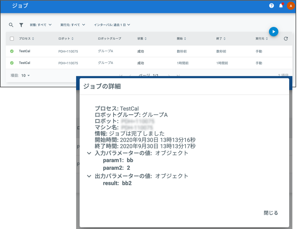The width and height of the screenshot is (298, 229).
Task: Go to the next page of results
Action: point(169,76)
